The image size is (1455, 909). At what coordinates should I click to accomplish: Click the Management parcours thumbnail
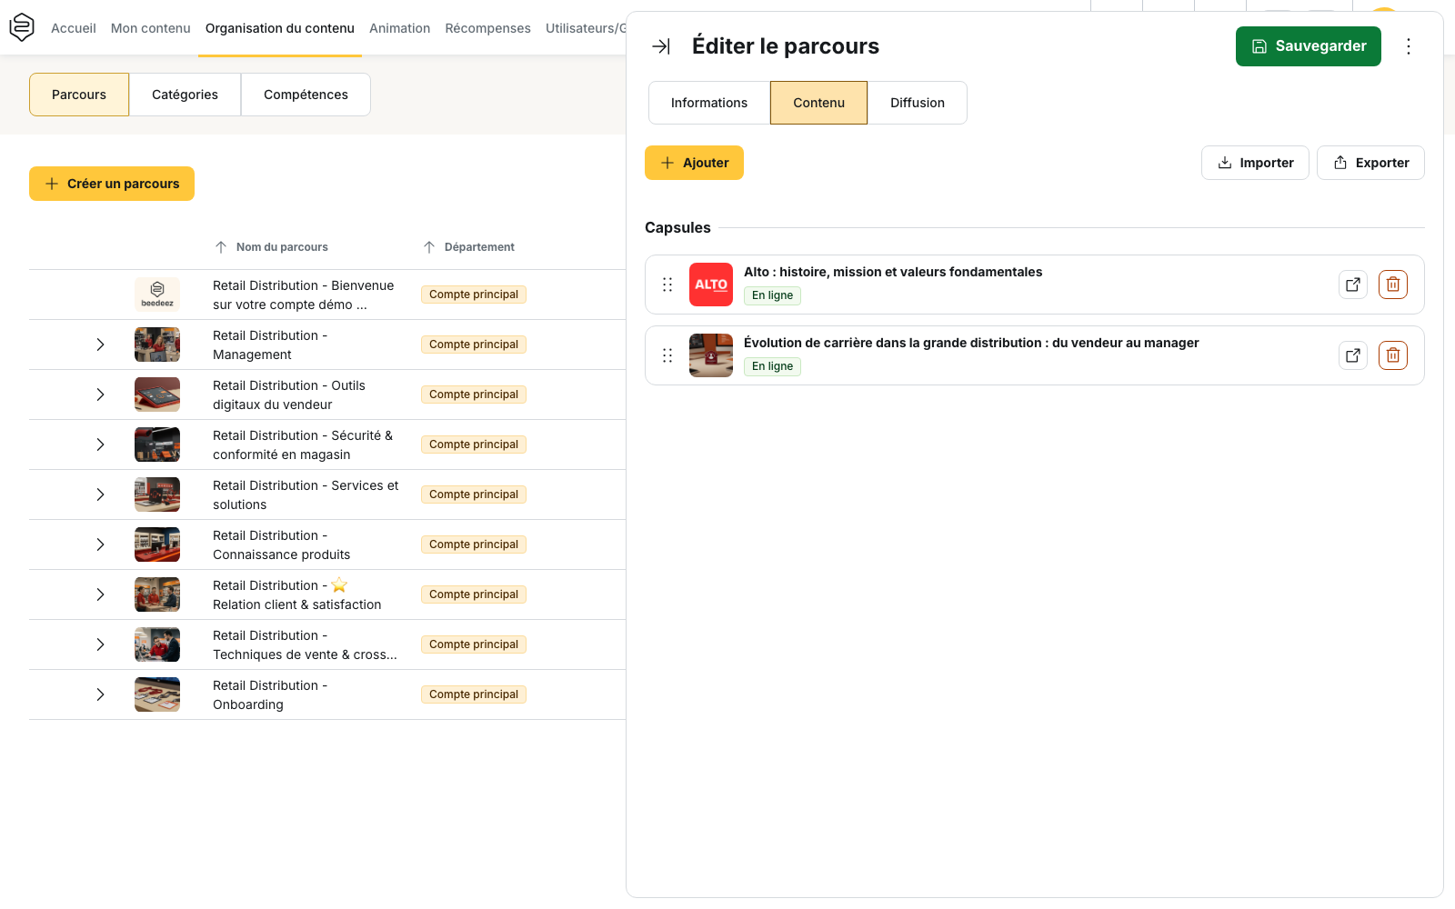[157, 345]
